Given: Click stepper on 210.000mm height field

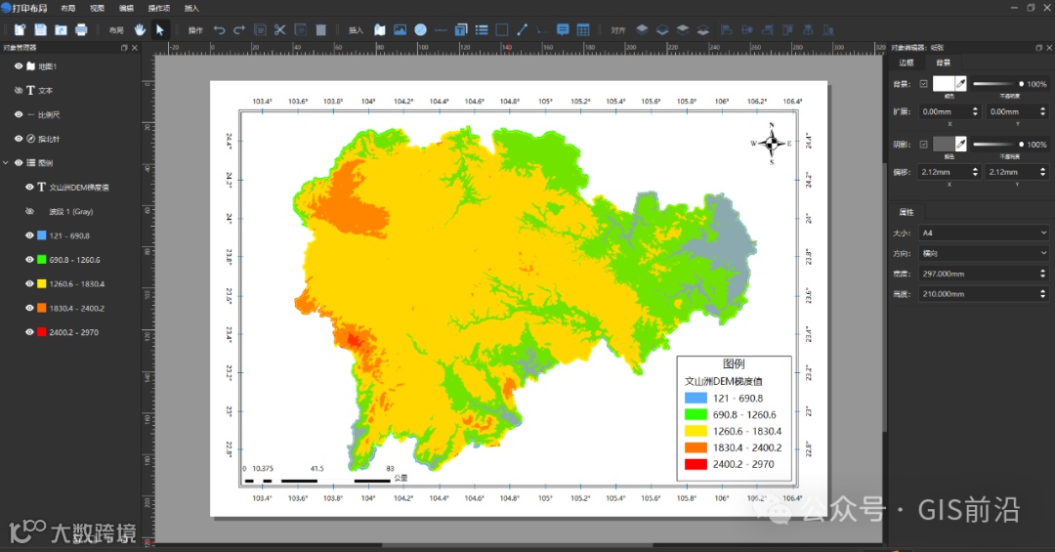Looking at the screenshot, I should [1043, 294].
